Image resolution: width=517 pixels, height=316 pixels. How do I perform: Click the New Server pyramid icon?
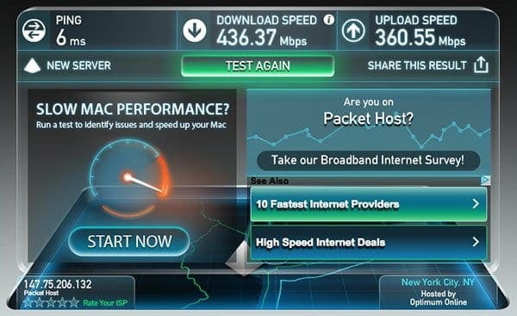(x=33, y=65)
